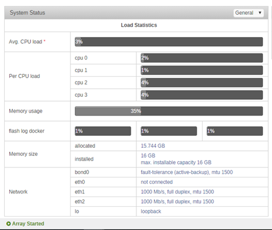Click the allocated label
272x230 pixels.
tap(85, 146)
